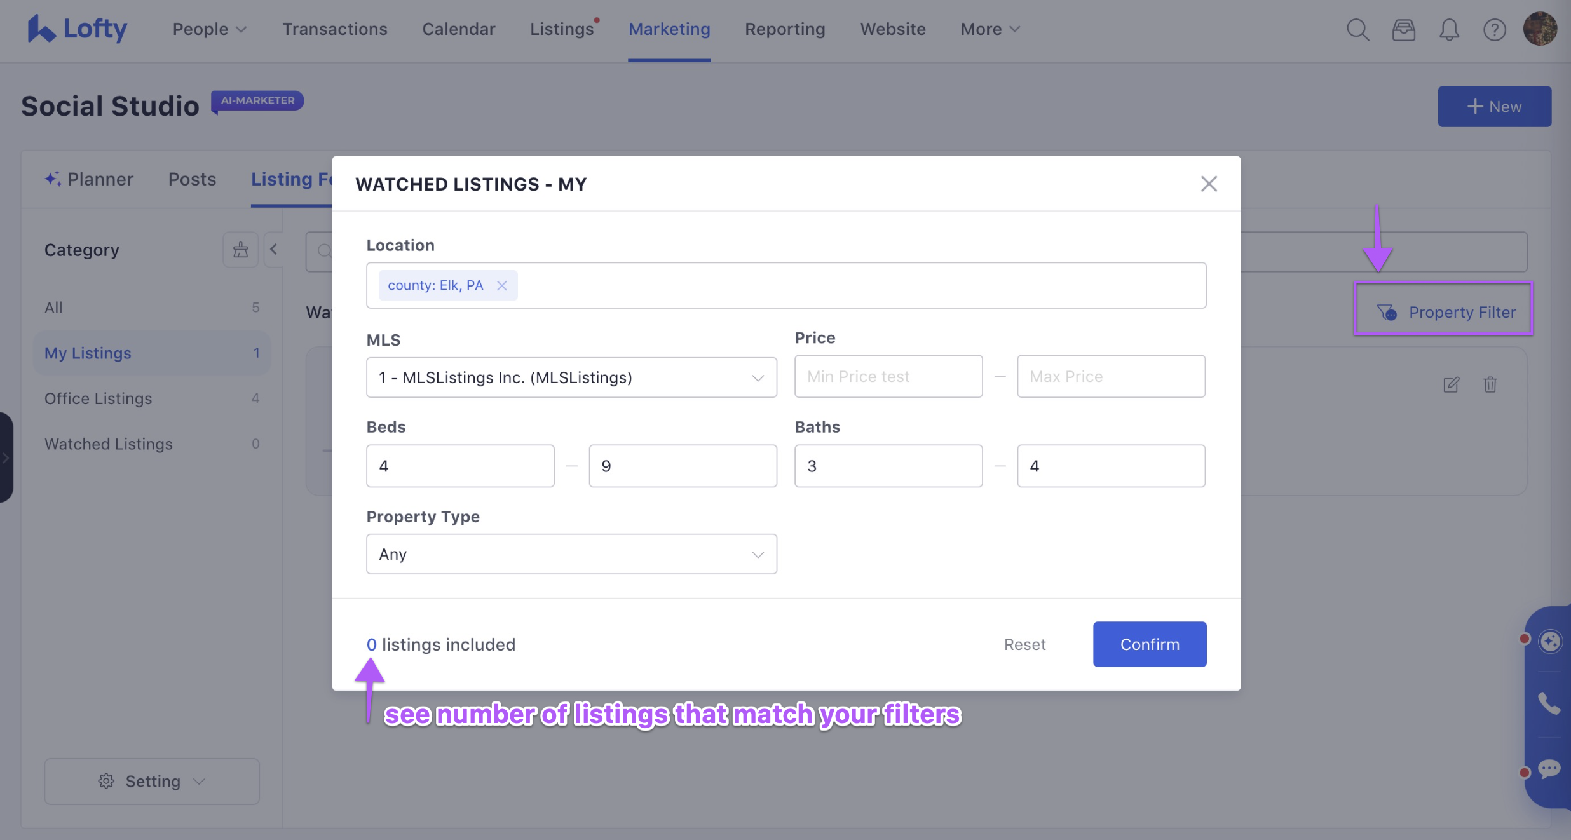Expand the Setting options at bottom left
Screen dimensions: 1571x840
click(x=151, y=781)
